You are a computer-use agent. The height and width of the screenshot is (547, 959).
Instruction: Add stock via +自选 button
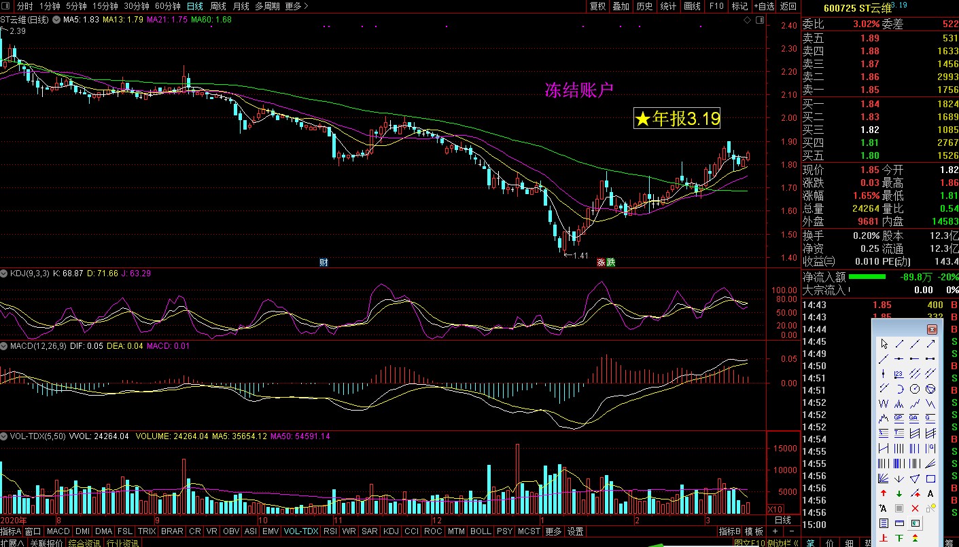[764, 6]
